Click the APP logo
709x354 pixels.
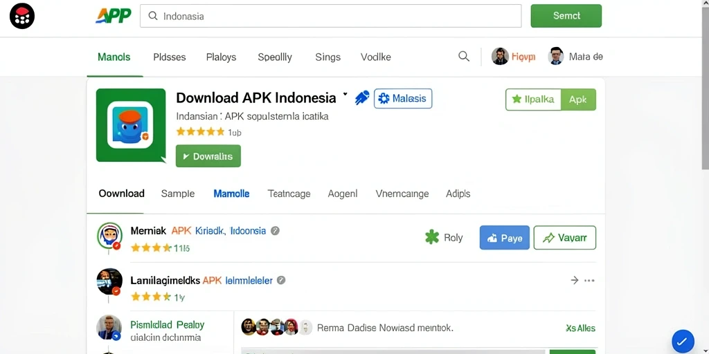[113, 16]
